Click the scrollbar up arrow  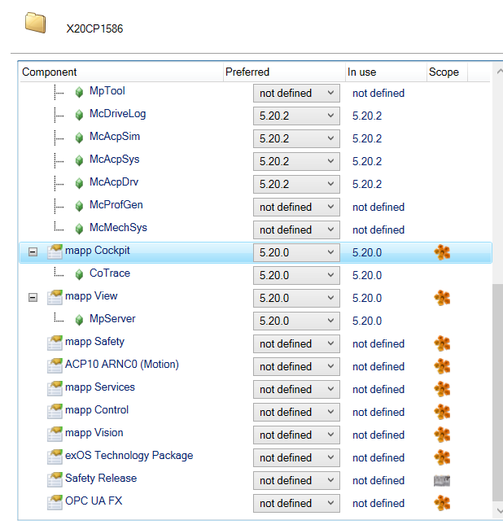pos(500,72)
